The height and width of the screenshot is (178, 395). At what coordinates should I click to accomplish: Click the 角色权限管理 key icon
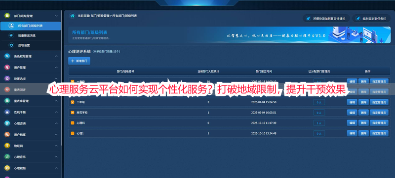click(7, 57)
